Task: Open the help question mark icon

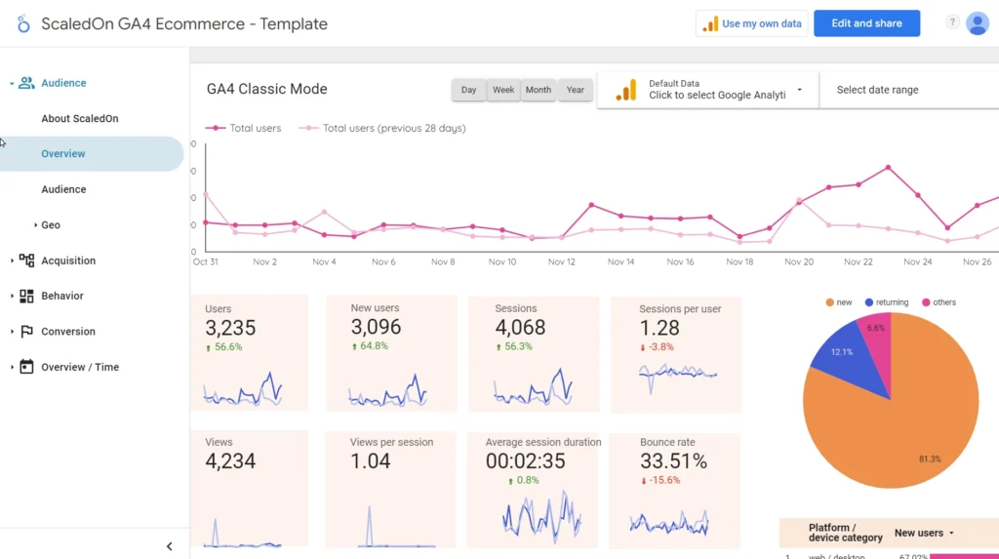Action: pyautogui.click(x=952, y=23)
